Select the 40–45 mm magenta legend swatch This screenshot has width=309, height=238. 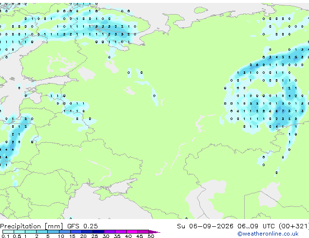click(132, 232)
